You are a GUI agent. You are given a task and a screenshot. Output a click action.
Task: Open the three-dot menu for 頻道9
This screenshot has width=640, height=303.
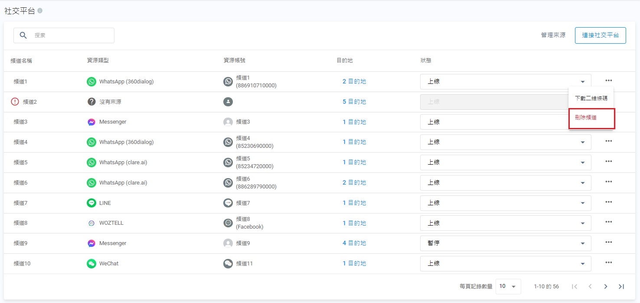608,242
